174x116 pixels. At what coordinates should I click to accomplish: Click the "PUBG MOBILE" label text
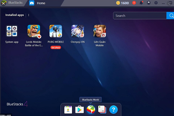click(56, 42)
